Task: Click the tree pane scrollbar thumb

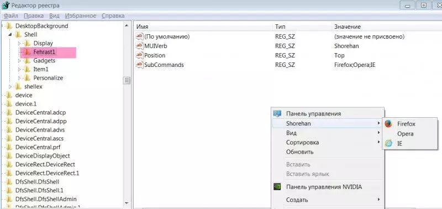Action: 127,81
